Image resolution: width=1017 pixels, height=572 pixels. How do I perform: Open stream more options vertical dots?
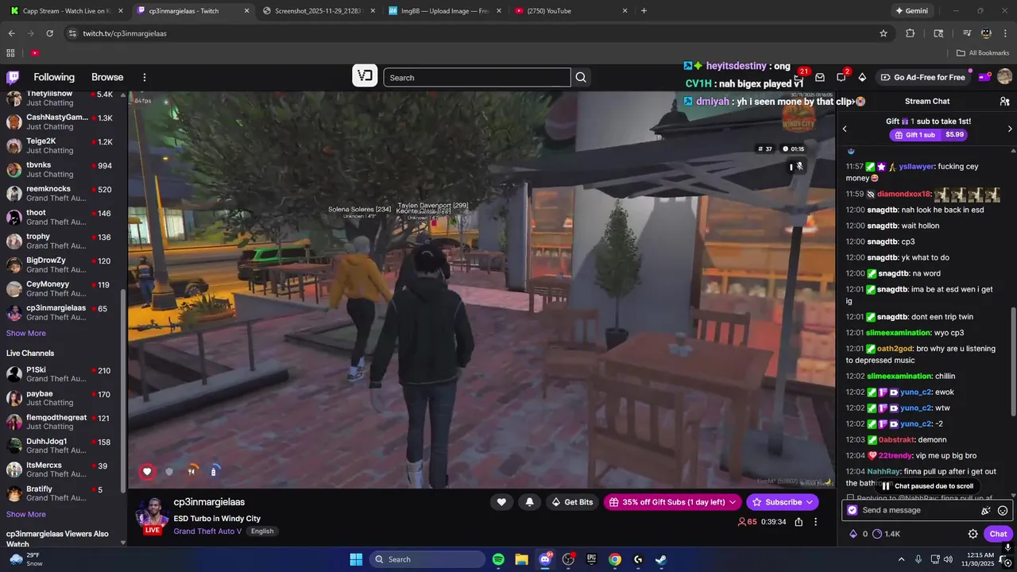click(815, 522)
